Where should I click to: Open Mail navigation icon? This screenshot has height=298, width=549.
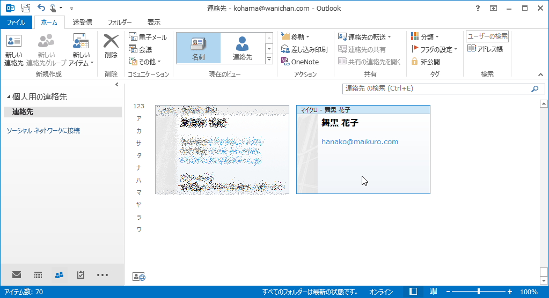click(x=17, y=275)
